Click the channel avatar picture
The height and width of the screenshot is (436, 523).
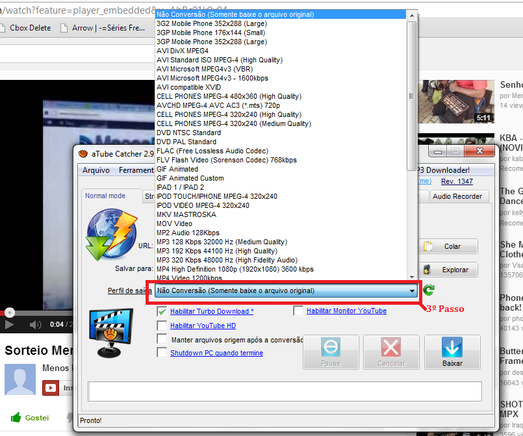pos(20,379)
